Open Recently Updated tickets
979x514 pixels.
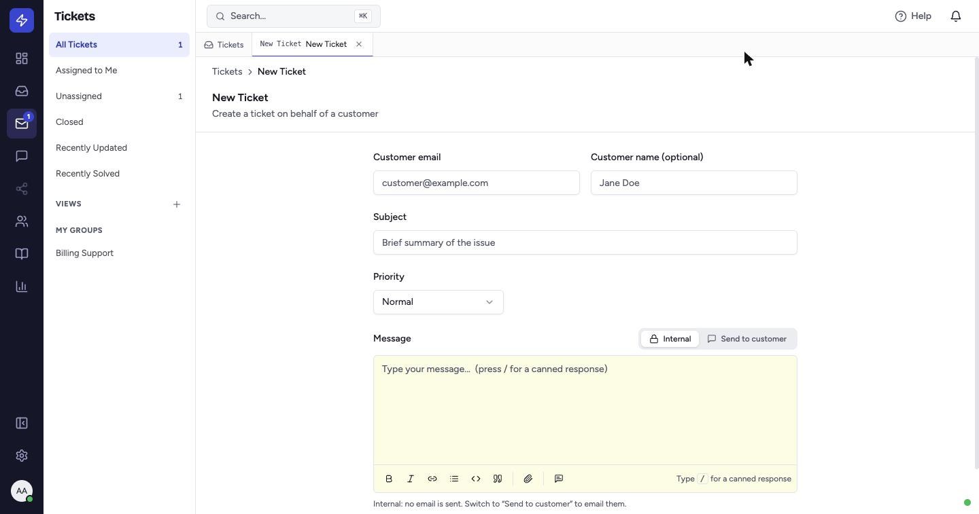pyautogui.click(x=119, y=148)
